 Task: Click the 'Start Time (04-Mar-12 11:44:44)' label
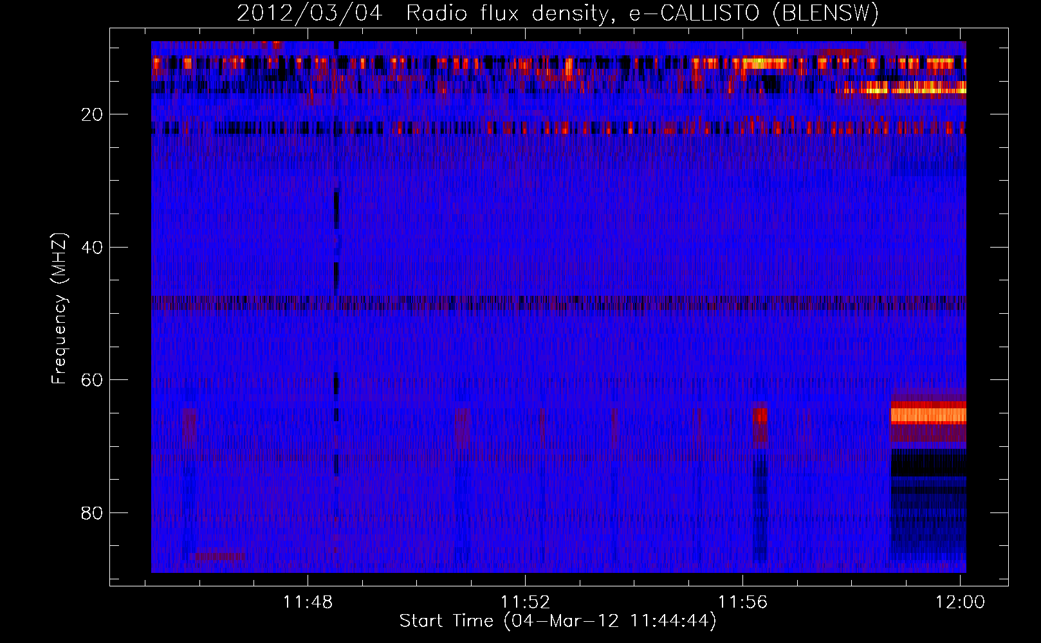click(x=558, y=621)
